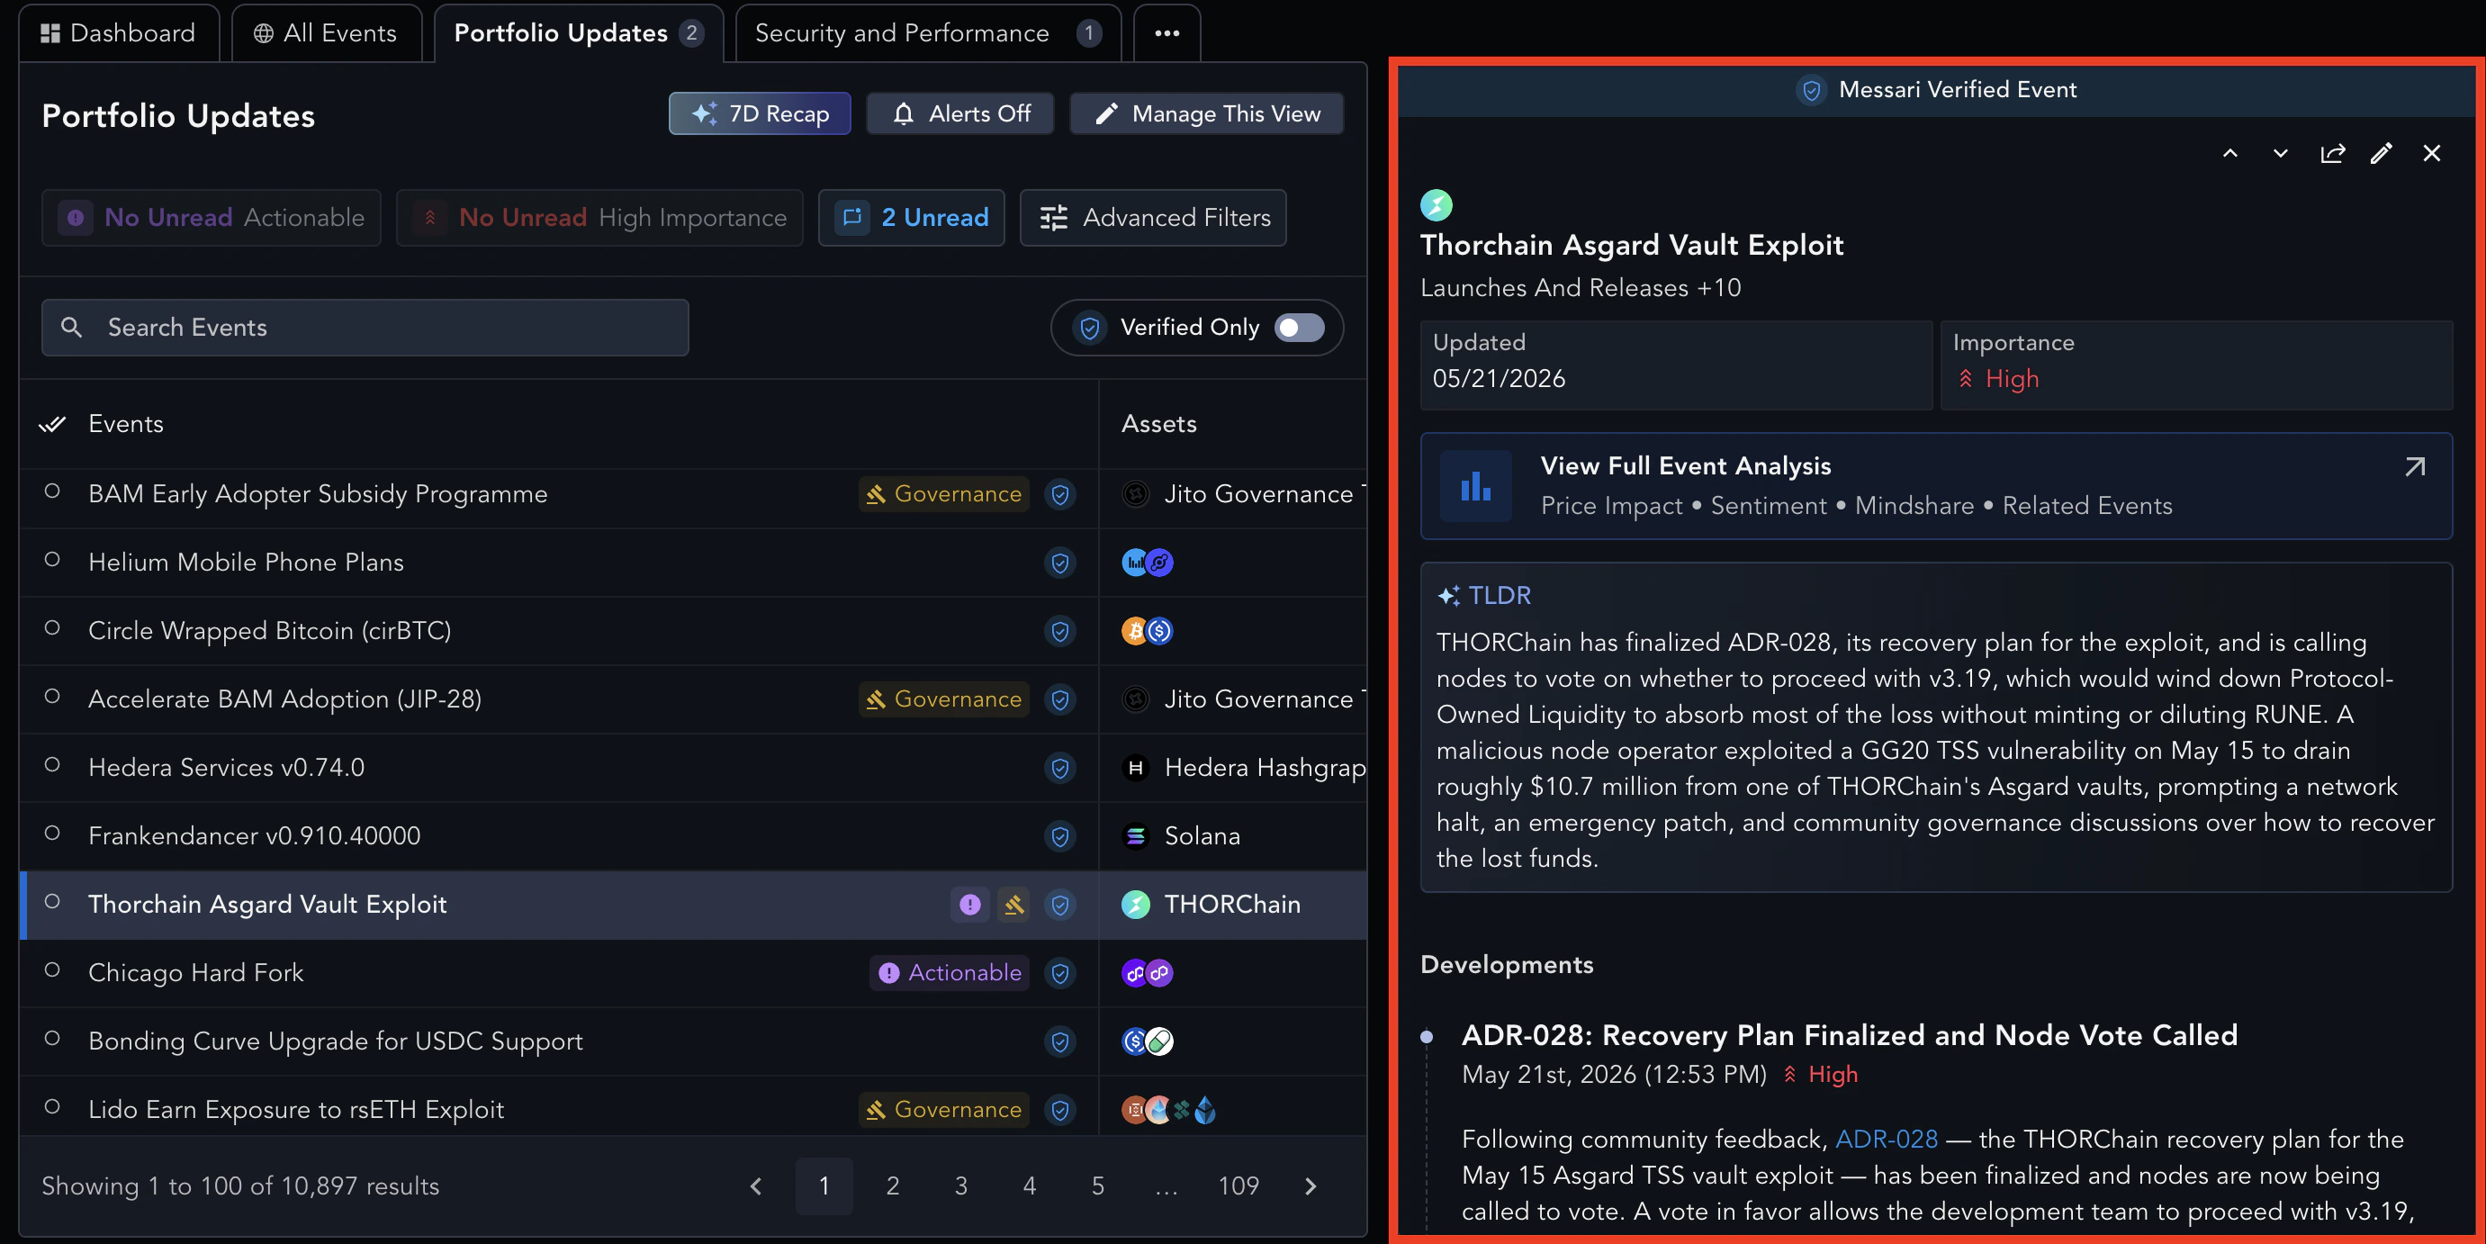The height and width of the screenshot is (1244, 2486).
Task: Click the Search Events field
Action: tap(365, 329)
